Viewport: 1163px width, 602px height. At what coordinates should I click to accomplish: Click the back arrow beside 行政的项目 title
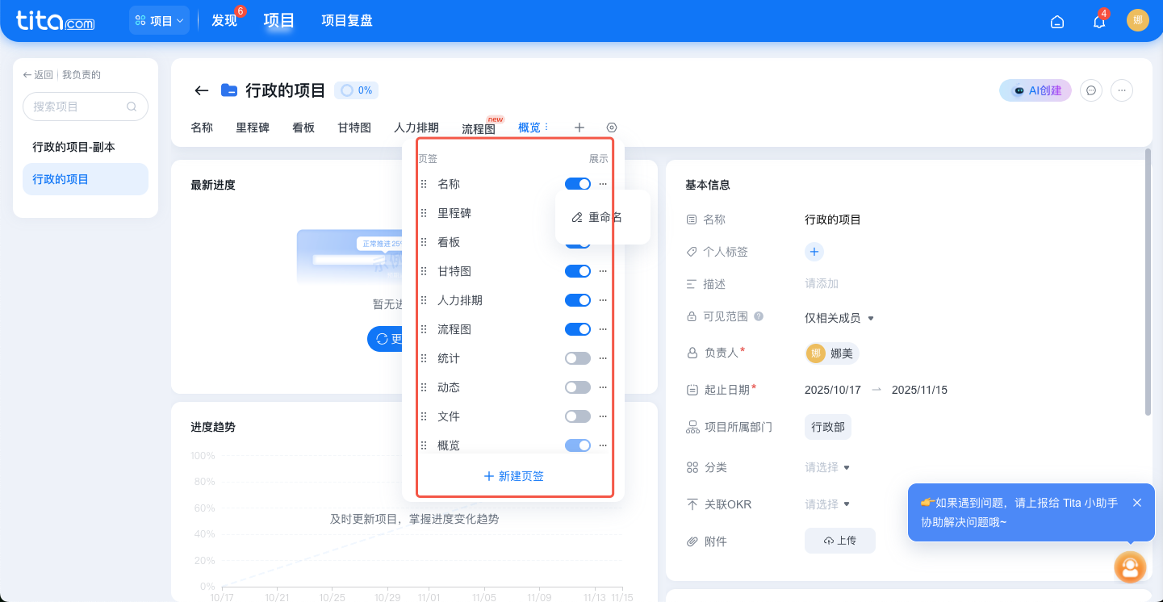[x=201, y=90]
